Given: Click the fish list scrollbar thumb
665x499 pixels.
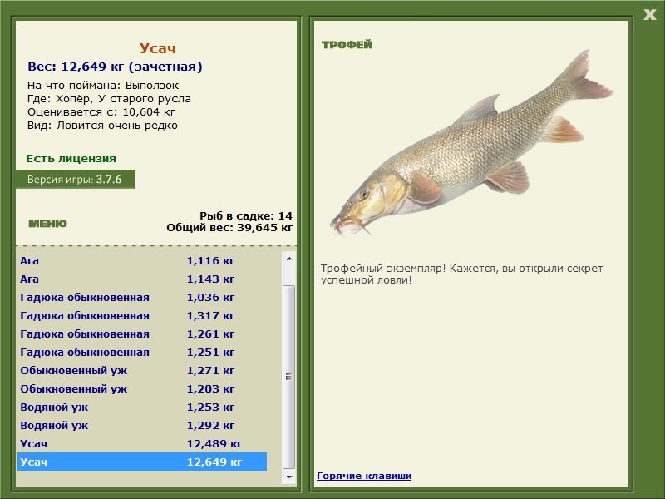Looking at the screenshot, I should click(288, 377).
